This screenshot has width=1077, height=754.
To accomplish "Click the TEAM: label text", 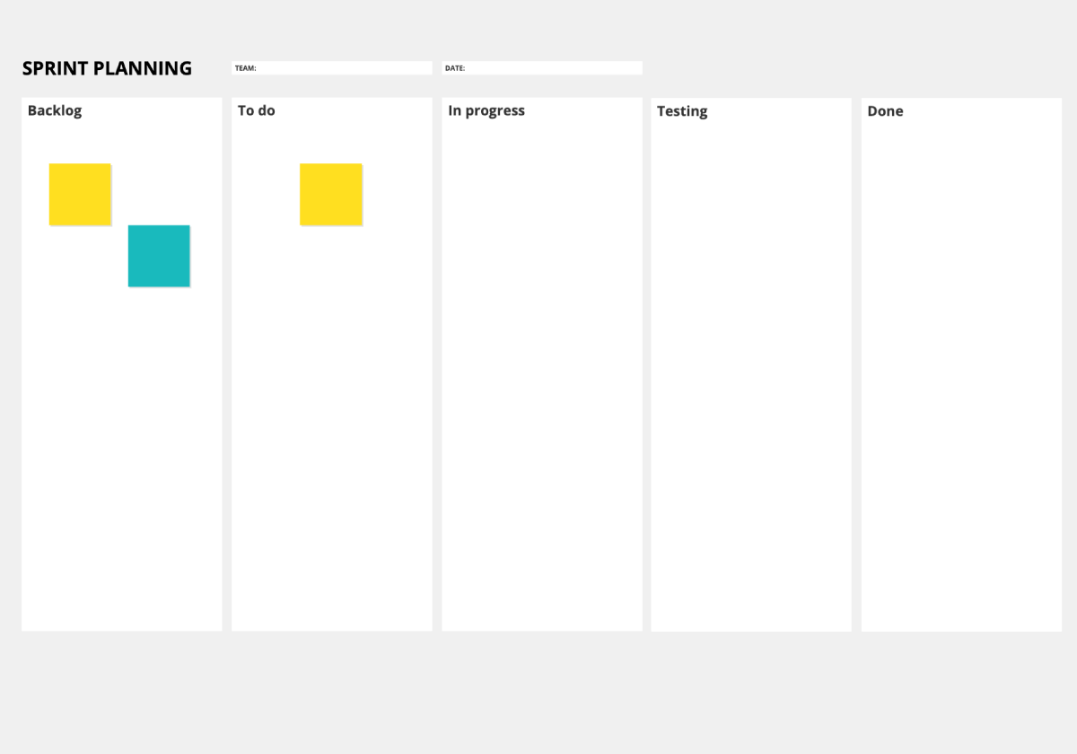I will pyautogui.click(x=245, y=68).
